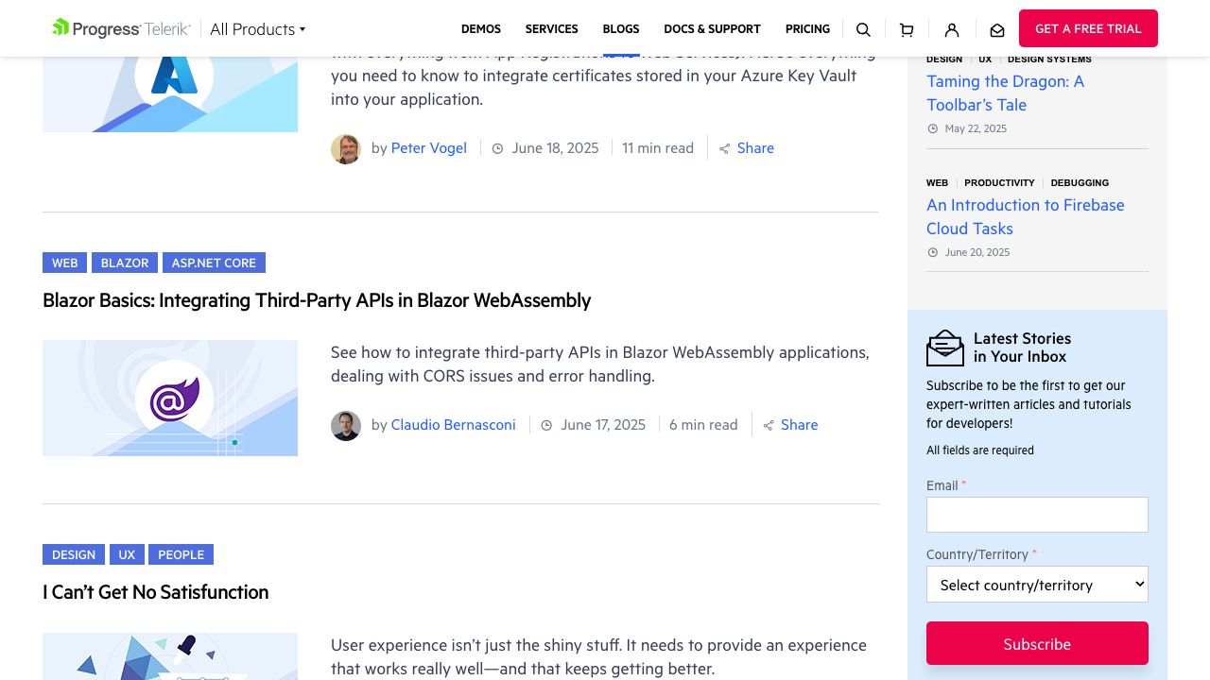This screenshot has height=680, width=1210.
Task: Click the Blazor article thumbnail image
Action: 170,398
